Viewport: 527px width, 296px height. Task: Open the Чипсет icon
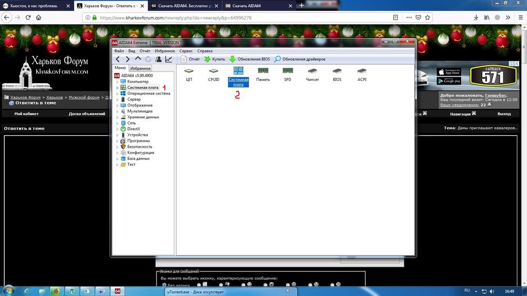click(312, 75)
